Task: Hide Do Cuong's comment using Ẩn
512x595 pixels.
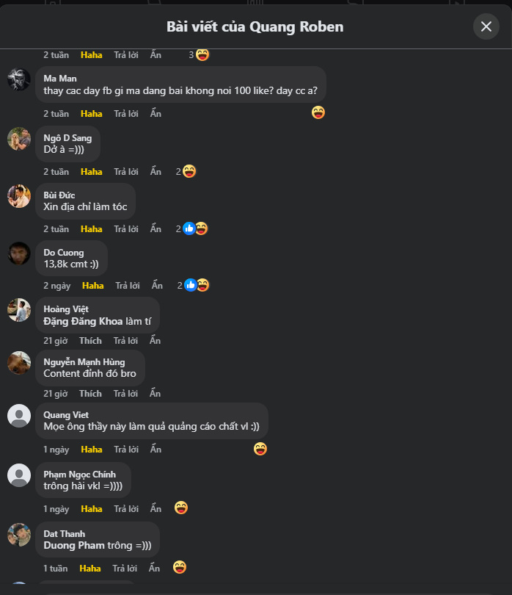Action: [x=157, y=286]
